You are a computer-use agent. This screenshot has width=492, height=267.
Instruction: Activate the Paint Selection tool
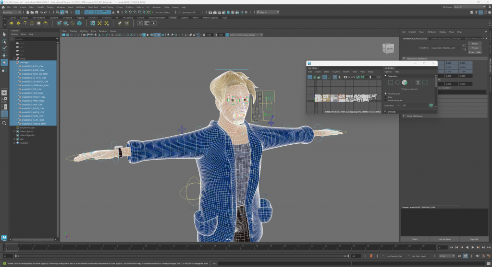pos(4,49)
